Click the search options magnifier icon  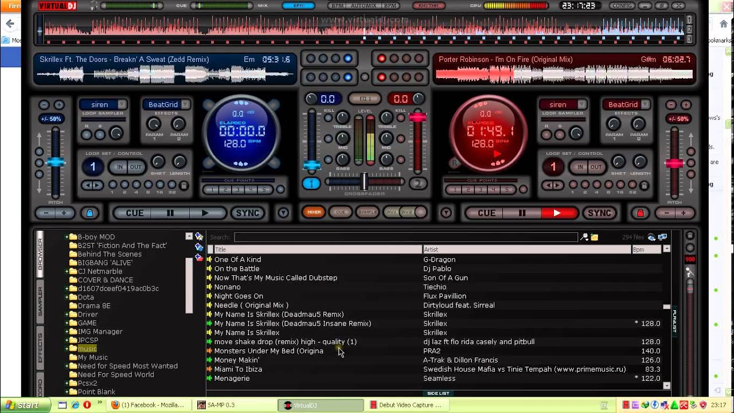point(584,237)
